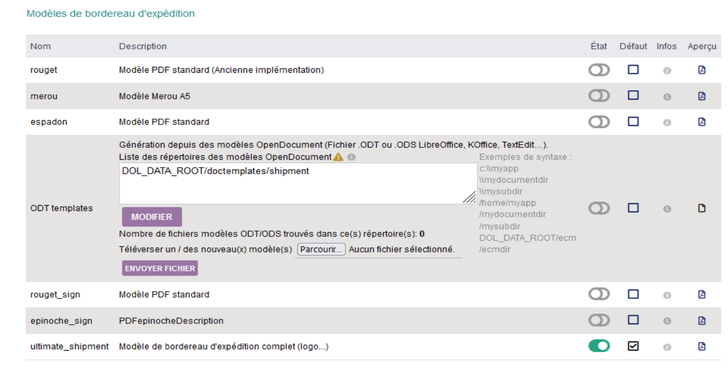Image resolution: width=728 pixels, height=377 pixels.
Task: Open PDF preview for ultimate_shipment model
Action: (x=702, y=346)
